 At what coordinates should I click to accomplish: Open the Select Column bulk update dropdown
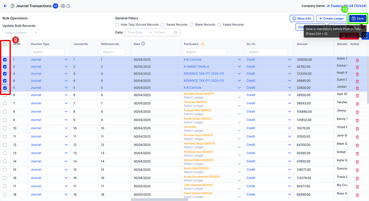click(x=21, y=33)
